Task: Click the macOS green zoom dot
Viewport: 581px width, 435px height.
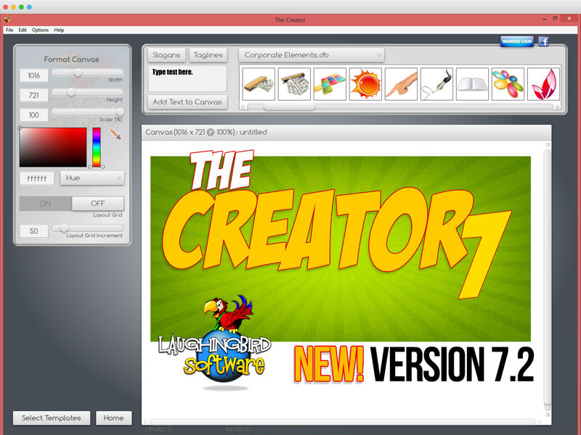Action: (x=21, y=7)
